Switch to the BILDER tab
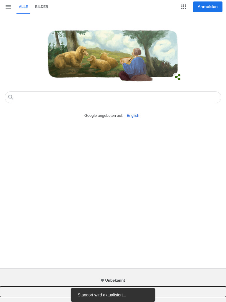 41,7
